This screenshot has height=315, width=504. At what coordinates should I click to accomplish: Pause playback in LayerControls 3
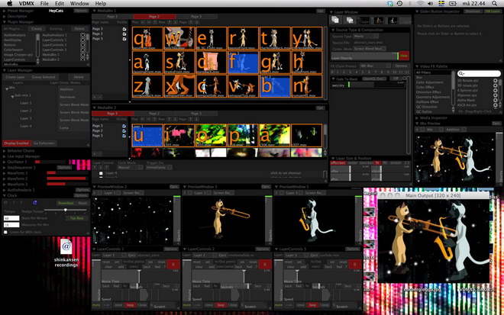click(355, 264)
